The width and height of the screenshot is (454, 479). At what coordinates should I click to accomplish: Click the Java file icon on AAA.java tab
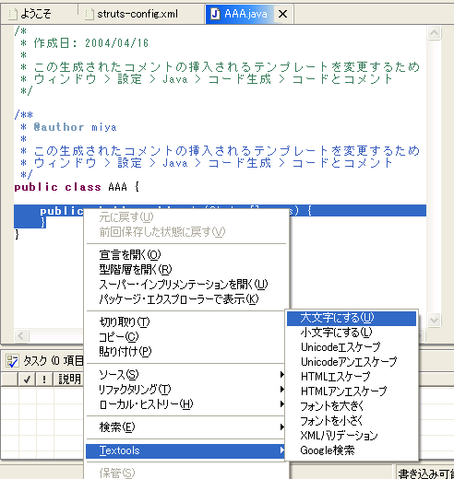coord(216,14)
